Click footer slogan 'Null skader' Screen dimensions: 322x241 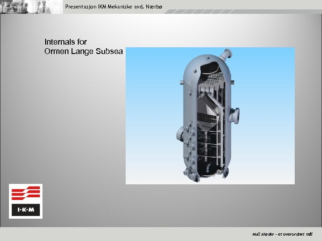[263, 234]
